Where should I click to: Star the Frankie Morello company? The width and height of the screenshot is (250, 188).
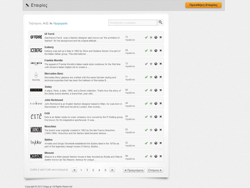pos(151,64)
